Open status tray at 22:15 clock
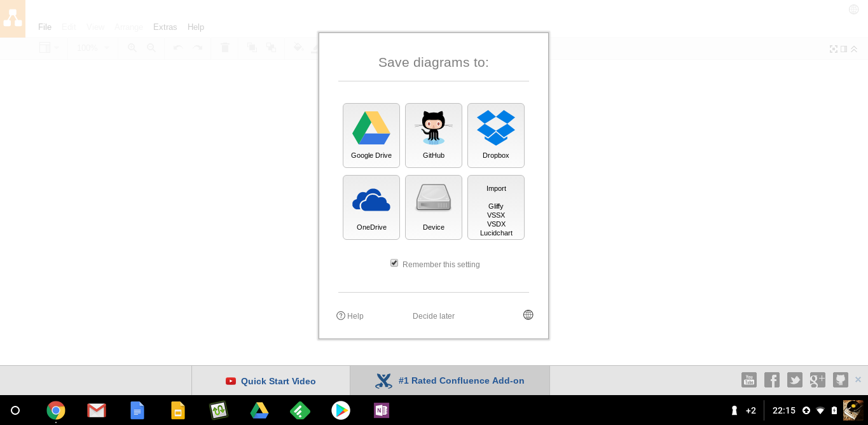Image resolution: width=868 pixels, height=425 pixels. 784,410
